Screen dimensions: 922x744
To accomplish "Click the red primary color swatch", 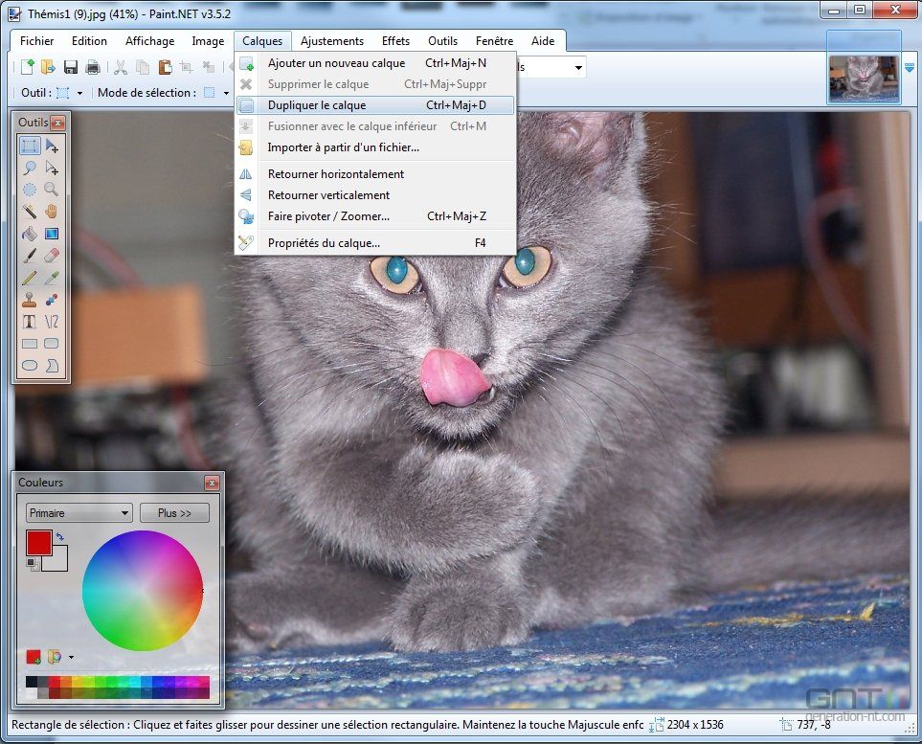I will [x=38, y=542].
